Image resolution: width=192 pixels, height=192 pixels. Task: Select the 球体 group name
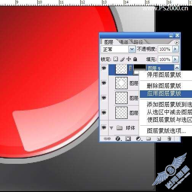pos(130,128)
